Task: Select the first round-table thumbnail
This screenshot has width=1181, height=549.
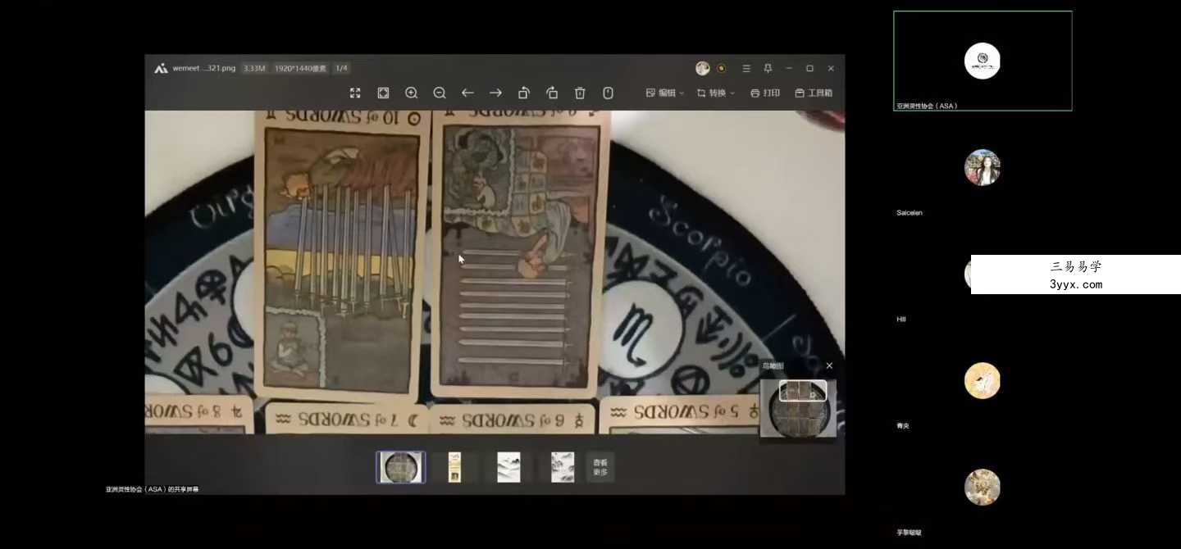Action: click(401, 467)
